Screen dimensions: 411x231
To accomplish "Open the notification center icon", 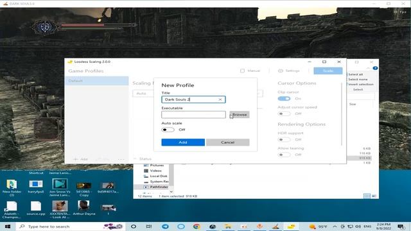I will tap(401, 227).
